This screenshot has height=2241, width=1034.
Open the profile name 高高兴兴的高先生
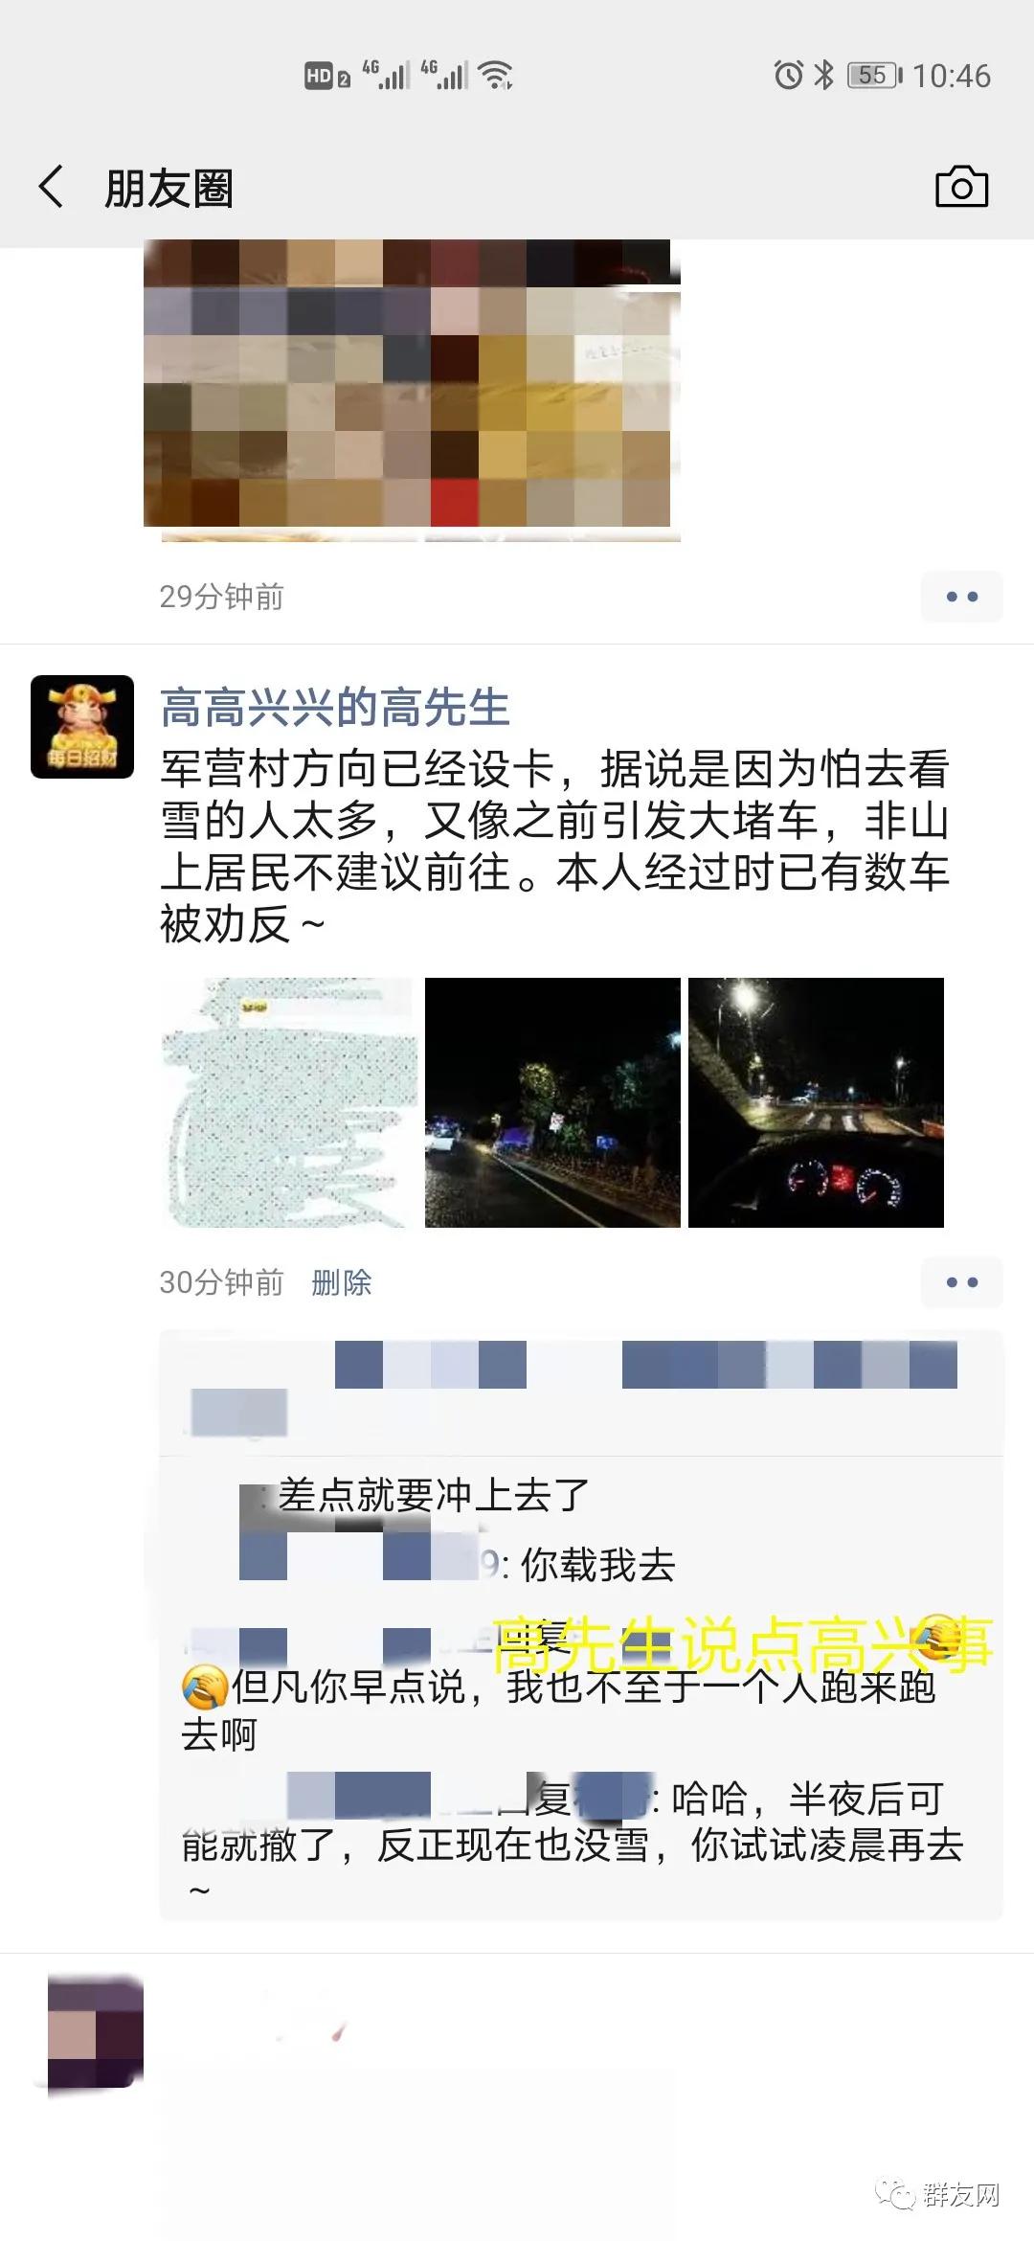click(x=334, y=708)
